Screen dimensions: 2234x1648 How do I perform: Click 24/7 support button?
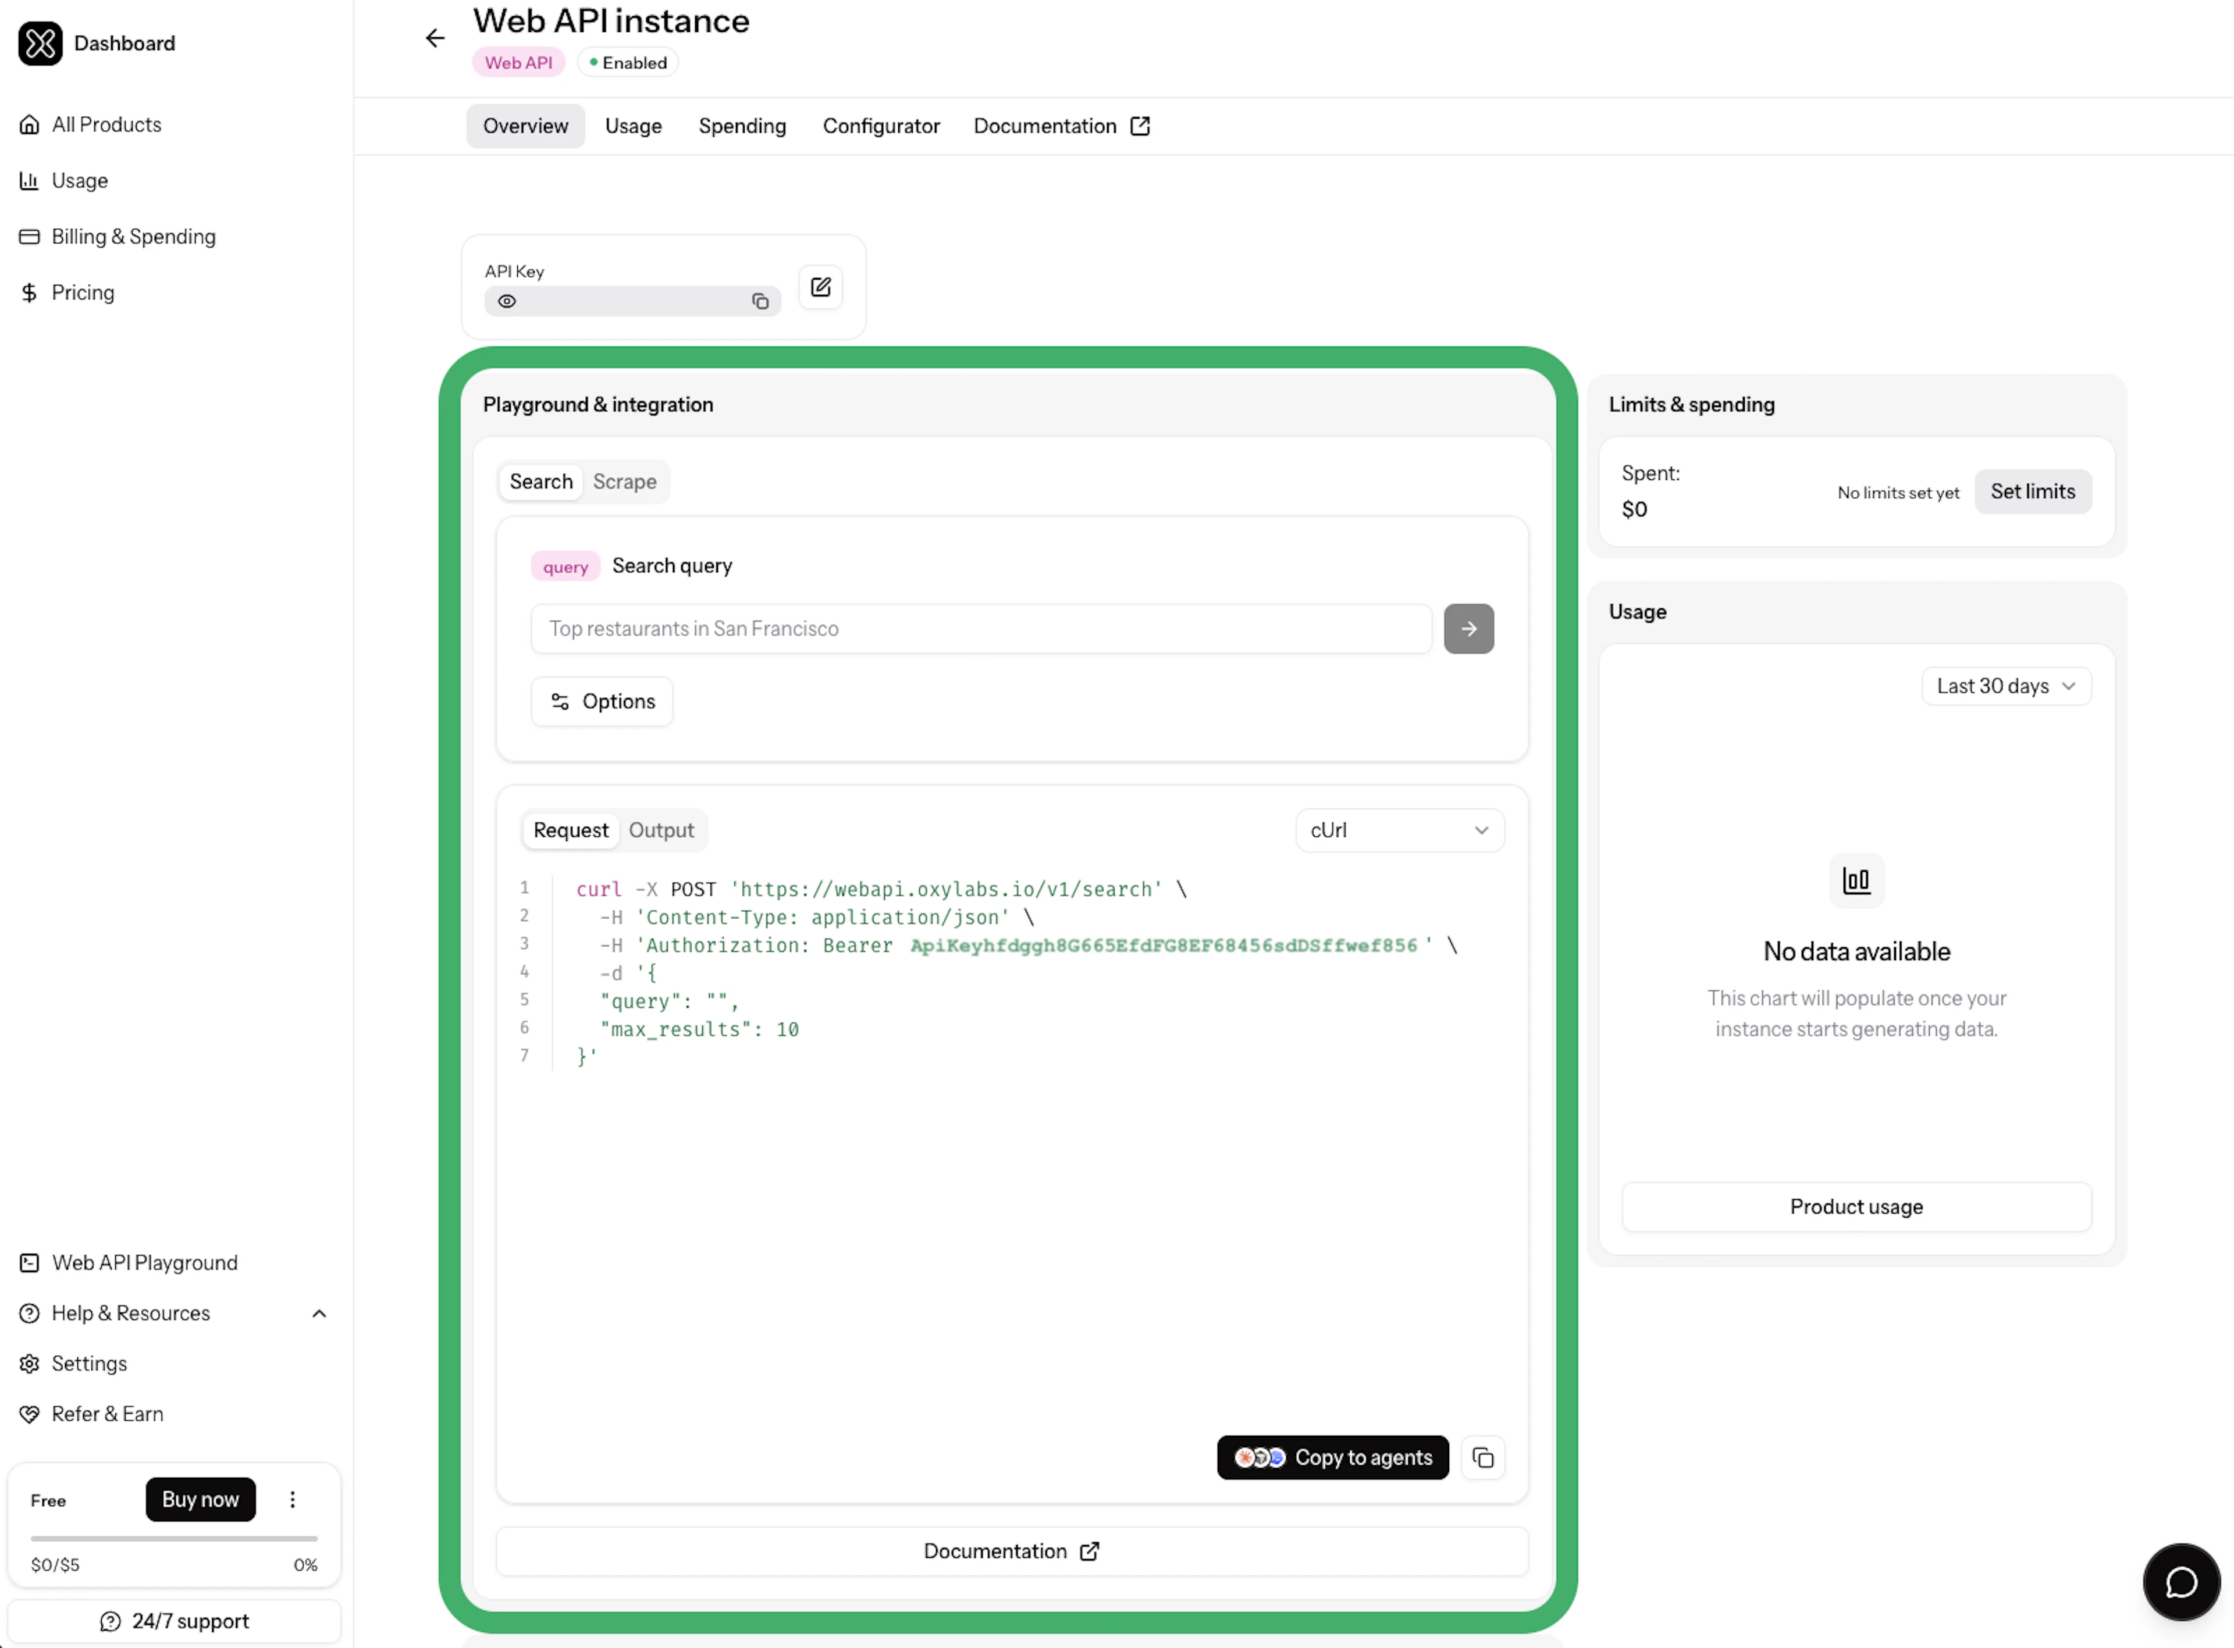(x=175, y=1621)
